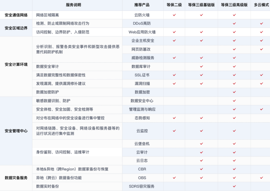Click the 恶意代码防护机制 description cell
The width and height of the screenshot is (270, 191).
click(x=78, y=49)
